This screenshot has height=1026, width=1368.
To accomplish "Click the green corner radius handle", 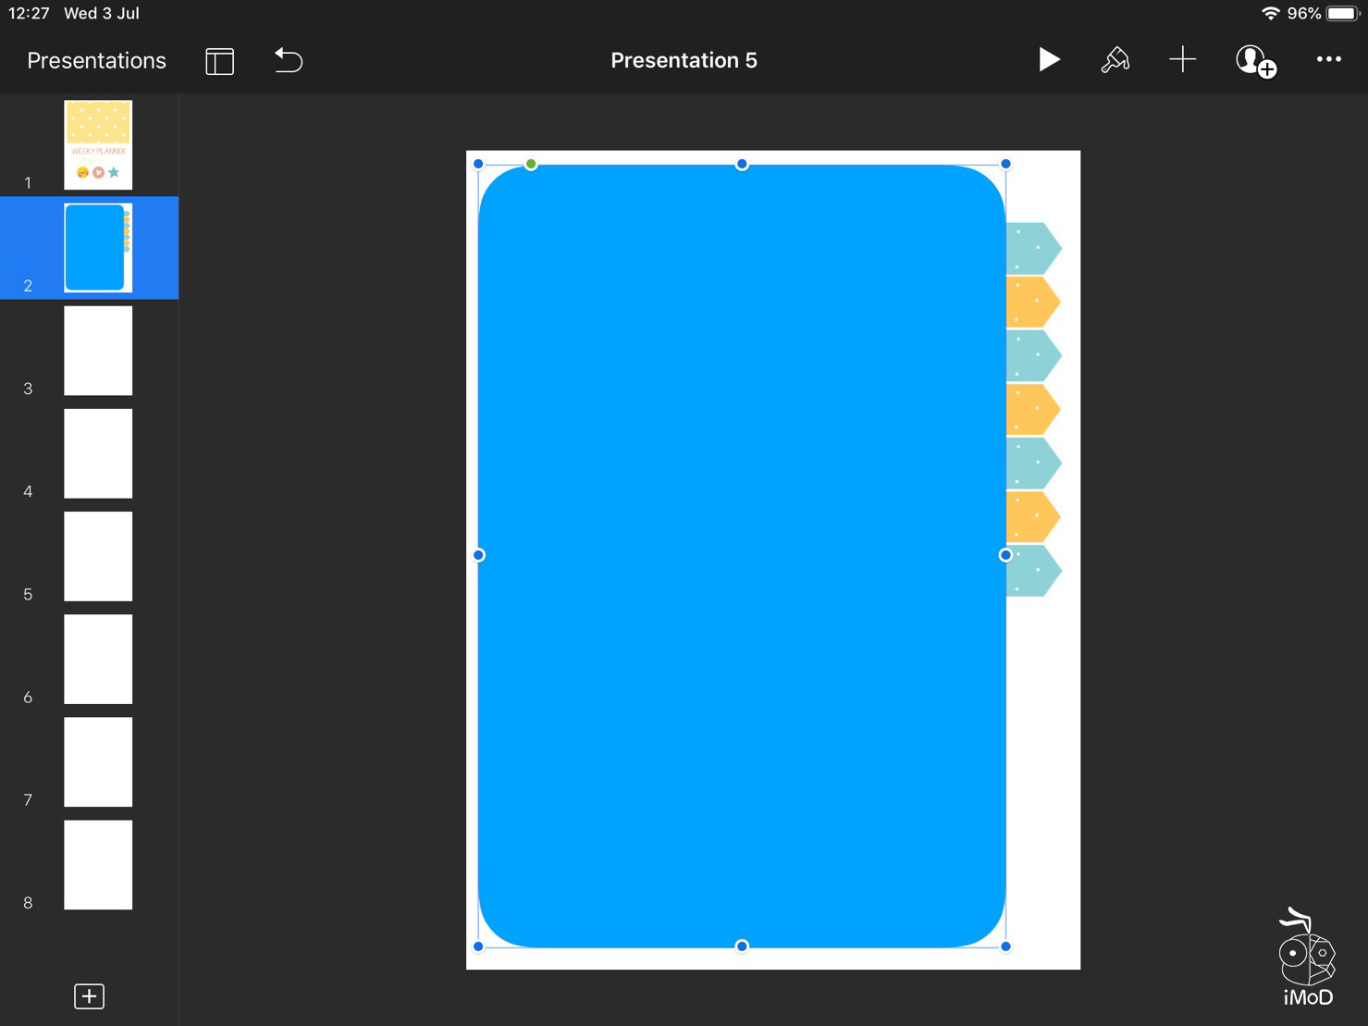I will 531,164.
